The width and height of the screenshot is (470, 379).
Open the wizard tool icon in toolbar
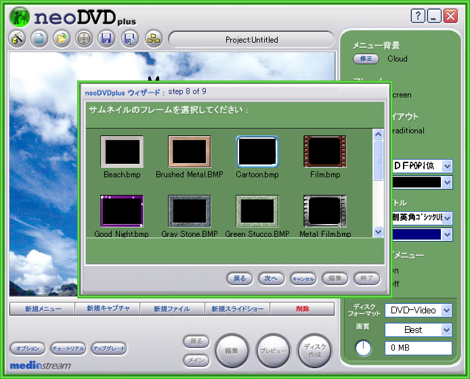tap(17, 39)
